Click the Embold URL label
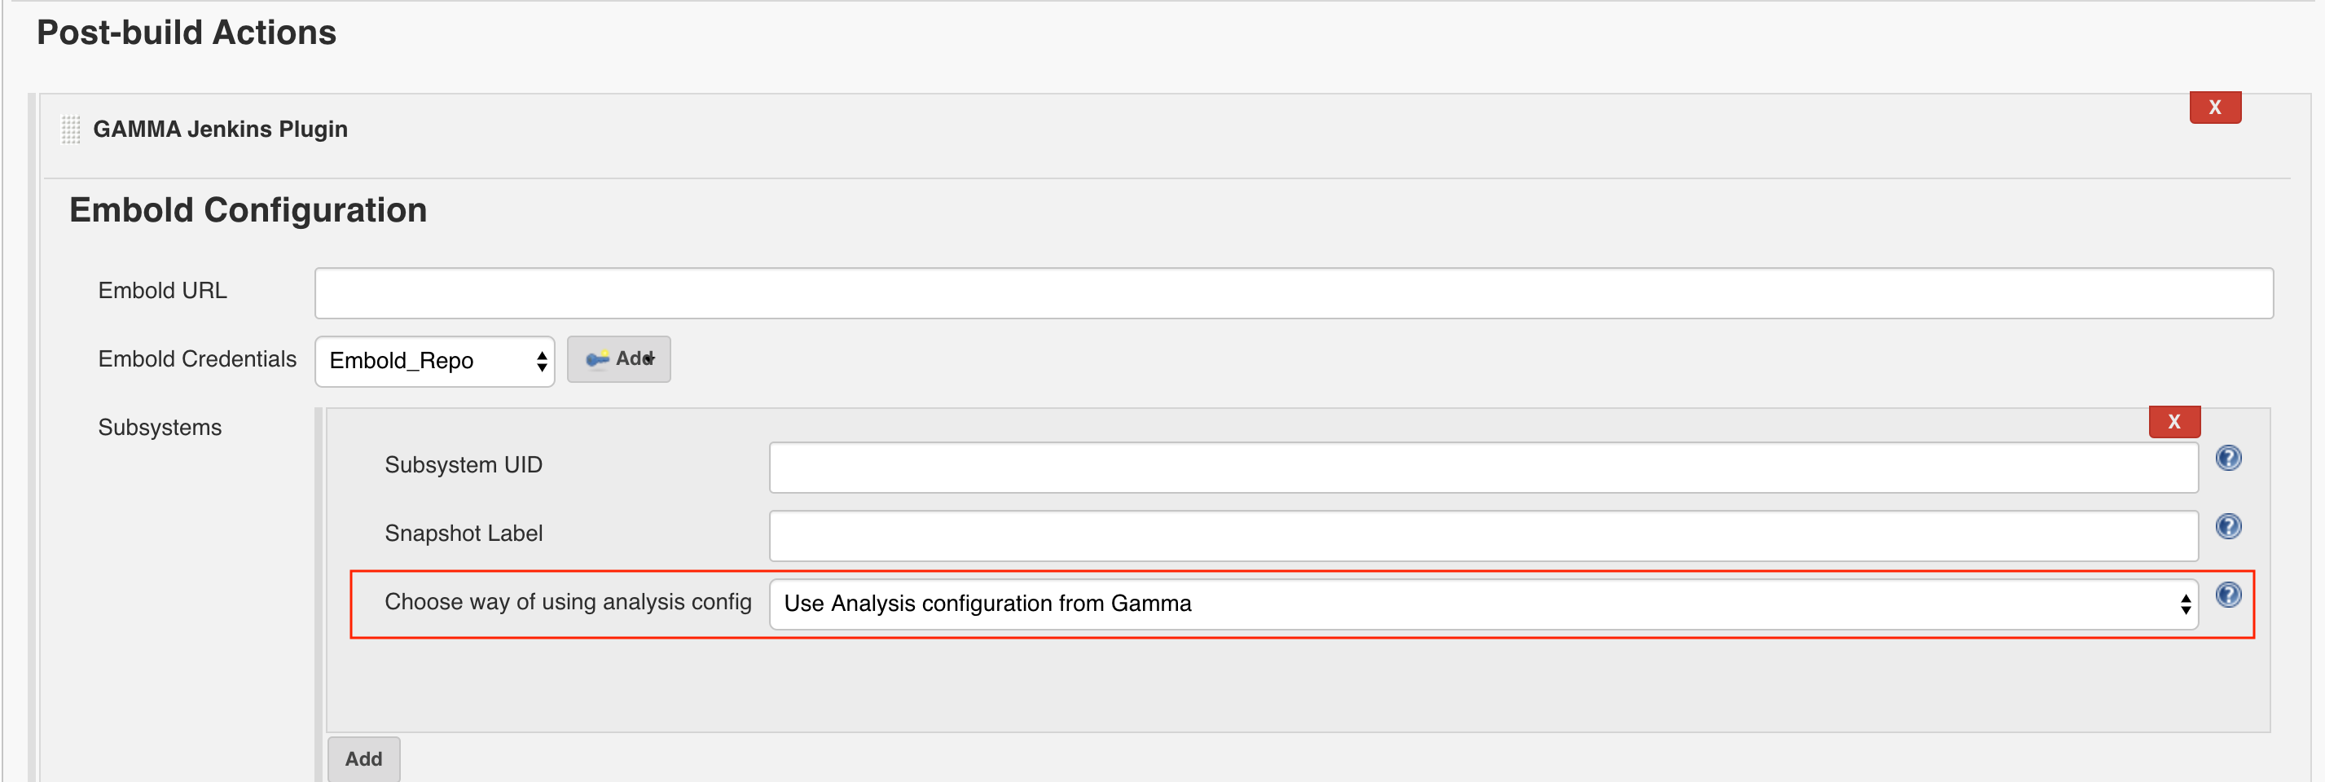 (162, 291)
